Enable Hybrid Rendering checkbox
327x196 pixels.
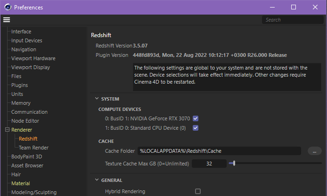(x=198, y=191)
